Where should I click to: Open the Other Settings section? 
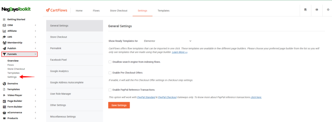(75, 105)
